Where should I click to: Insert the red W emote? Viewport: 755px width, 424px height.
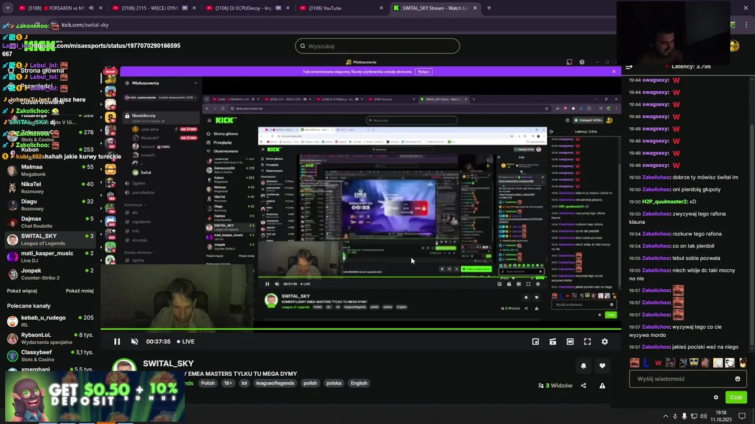[x=658, y=363]
